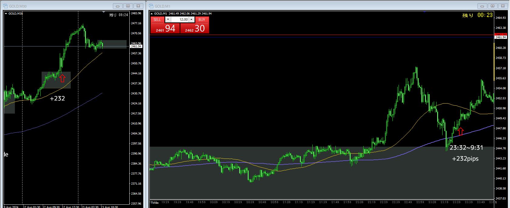The height and width of the screenshot is (208, 510).
Task: Increase lot volume with the up arrow
Action: [192, 19]
